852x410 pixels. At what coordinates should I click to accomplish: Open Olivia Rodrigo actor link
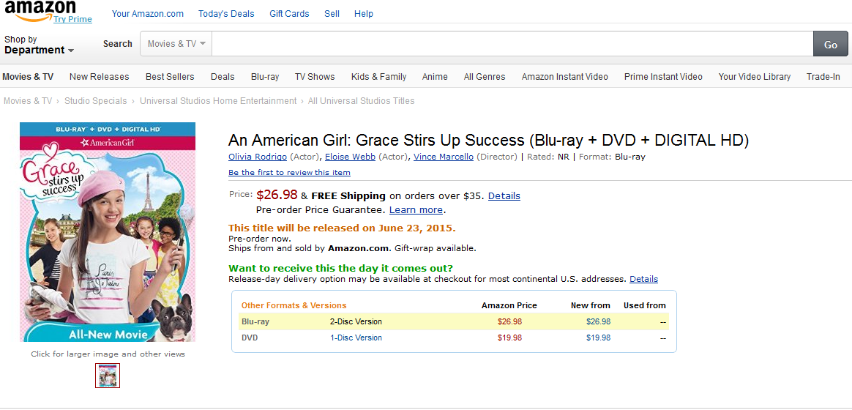(x=258, y=157)
